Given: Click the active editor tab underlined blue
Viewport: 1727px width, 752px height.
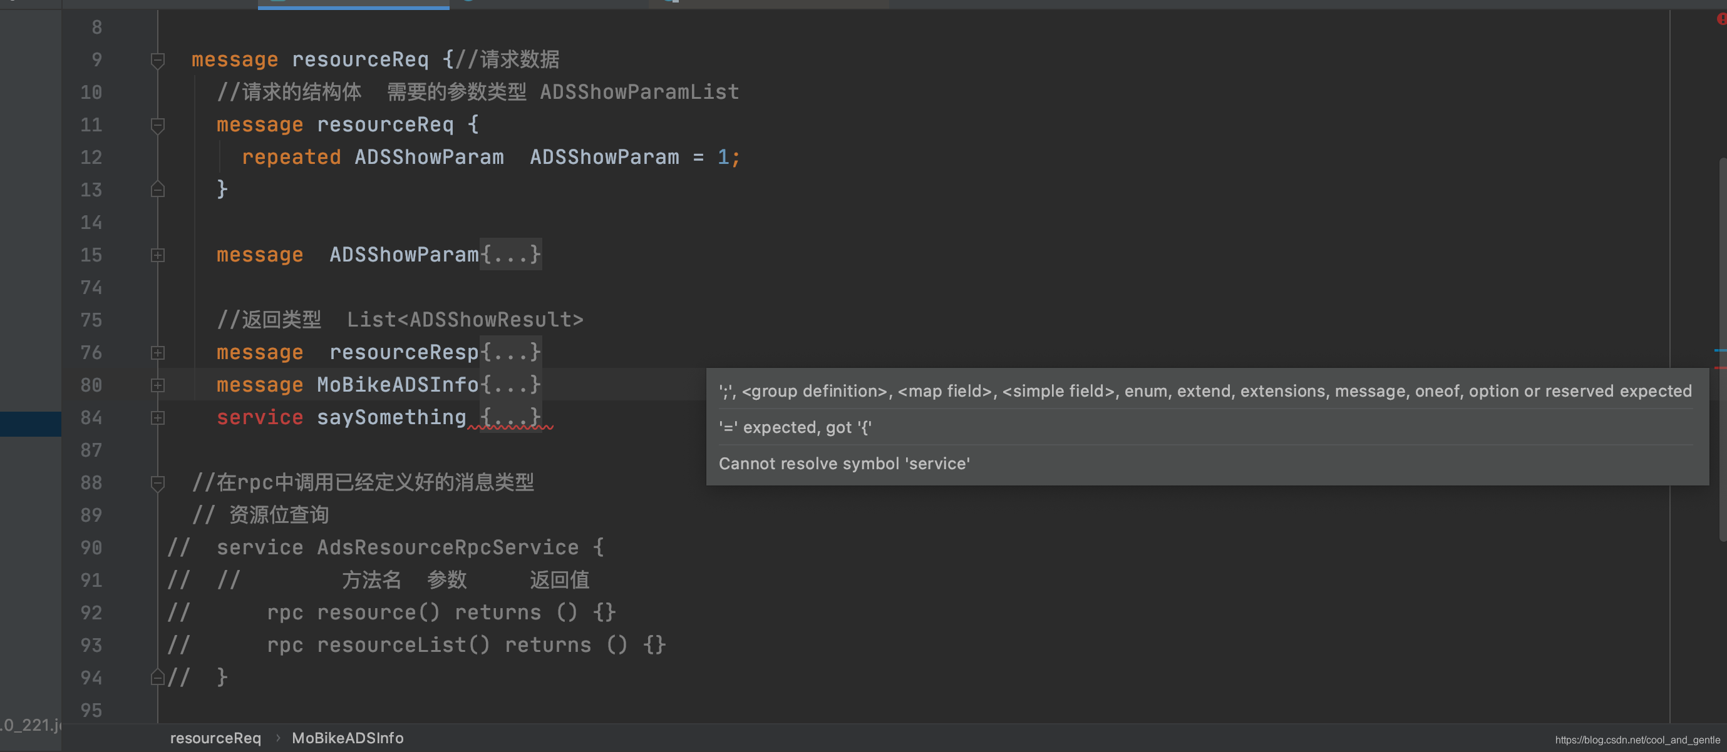Looking at the screenshot, I should [353, 3].
